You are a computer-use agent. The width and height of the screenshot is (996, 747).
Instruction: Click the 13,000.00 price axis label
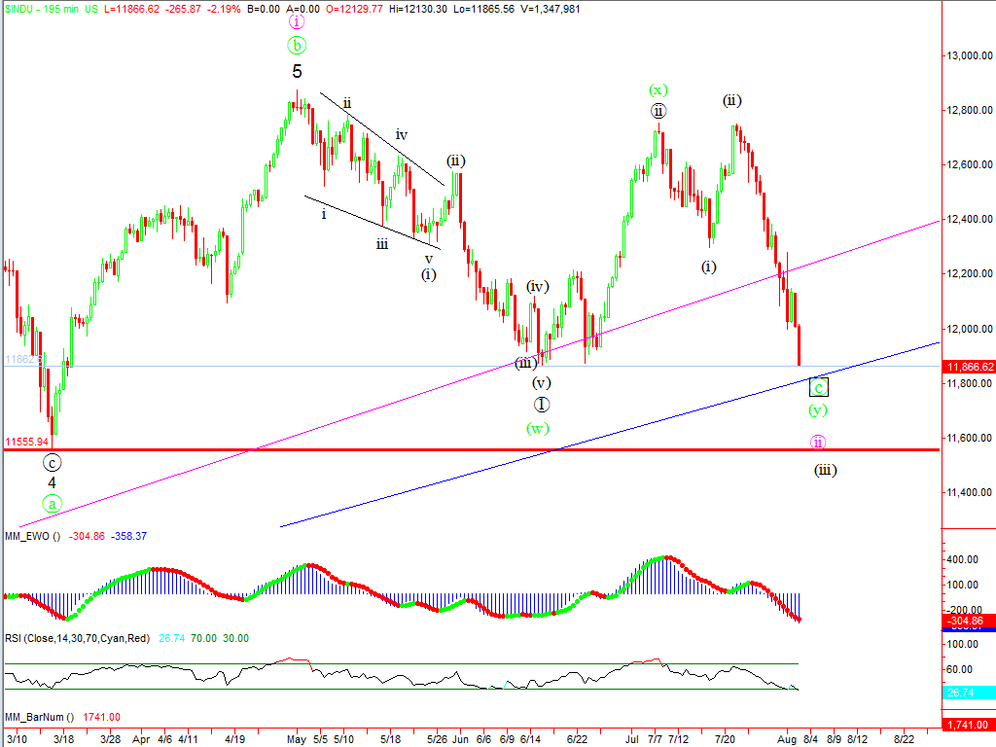point(970,55)
